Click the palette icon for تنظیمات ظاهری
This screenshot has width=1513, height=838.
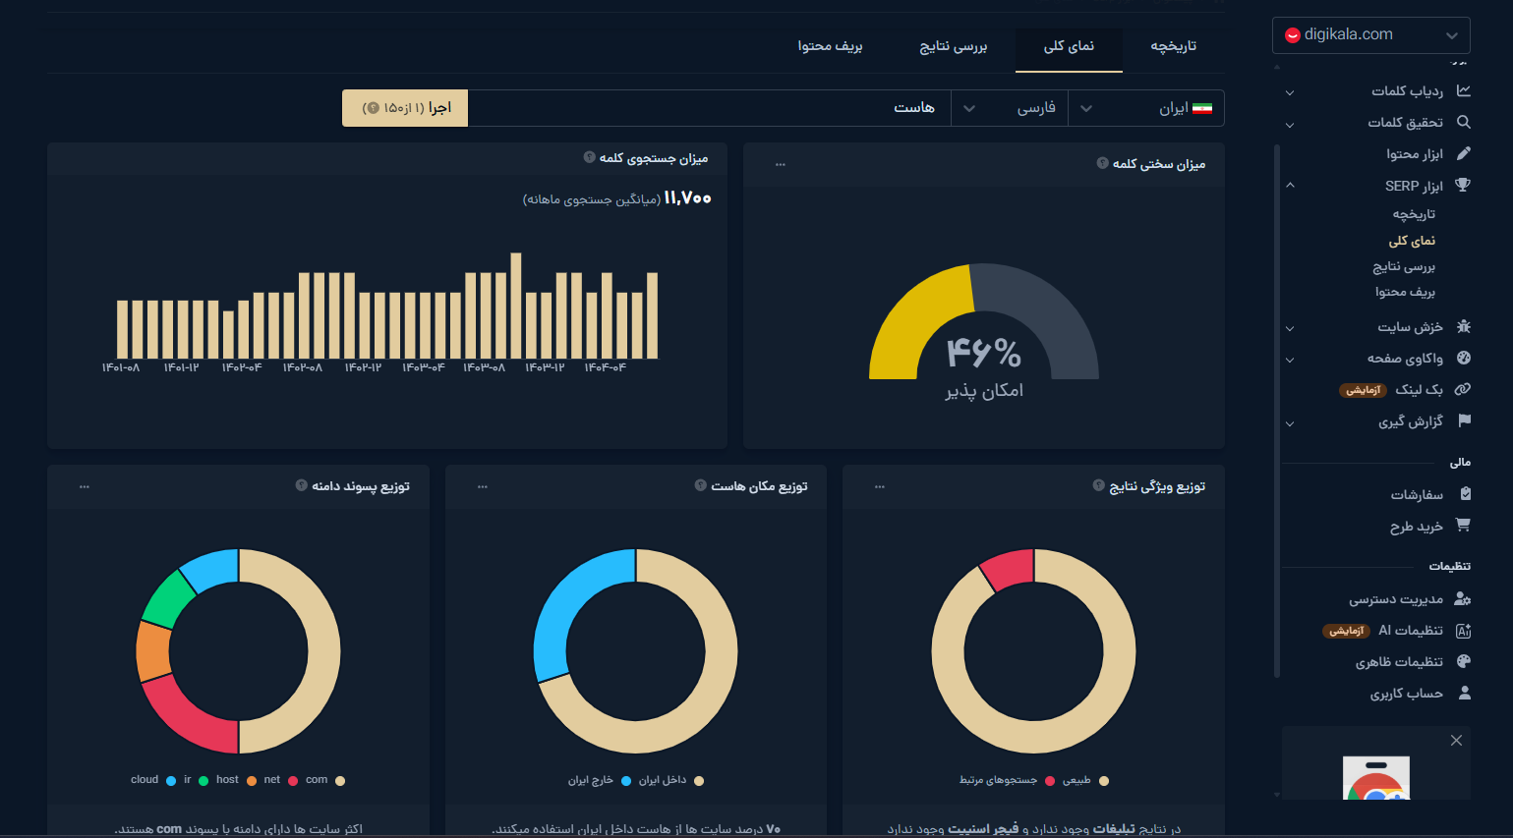(1463, 661)
